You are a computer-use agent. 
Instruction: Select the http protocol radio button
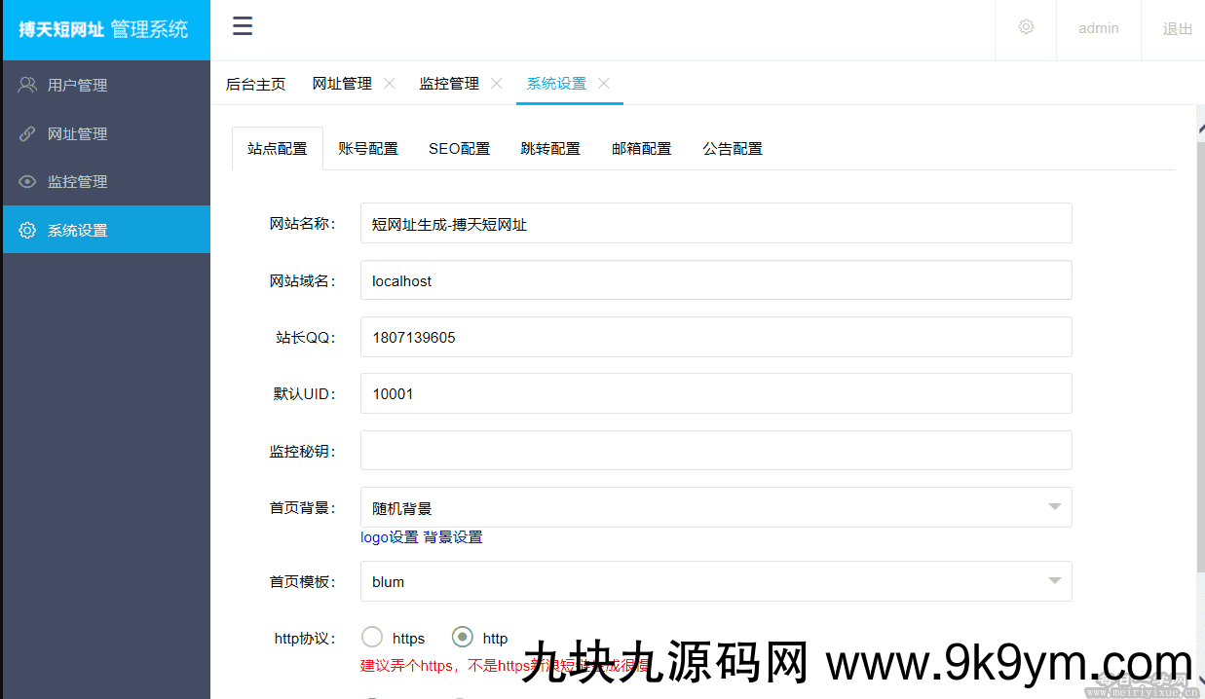(463, 638)
